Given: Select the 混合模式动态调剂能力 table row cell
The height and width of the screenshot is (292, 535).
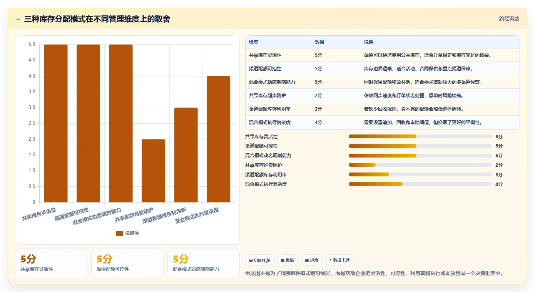Looking at the screenshot, I should [272, 82].
